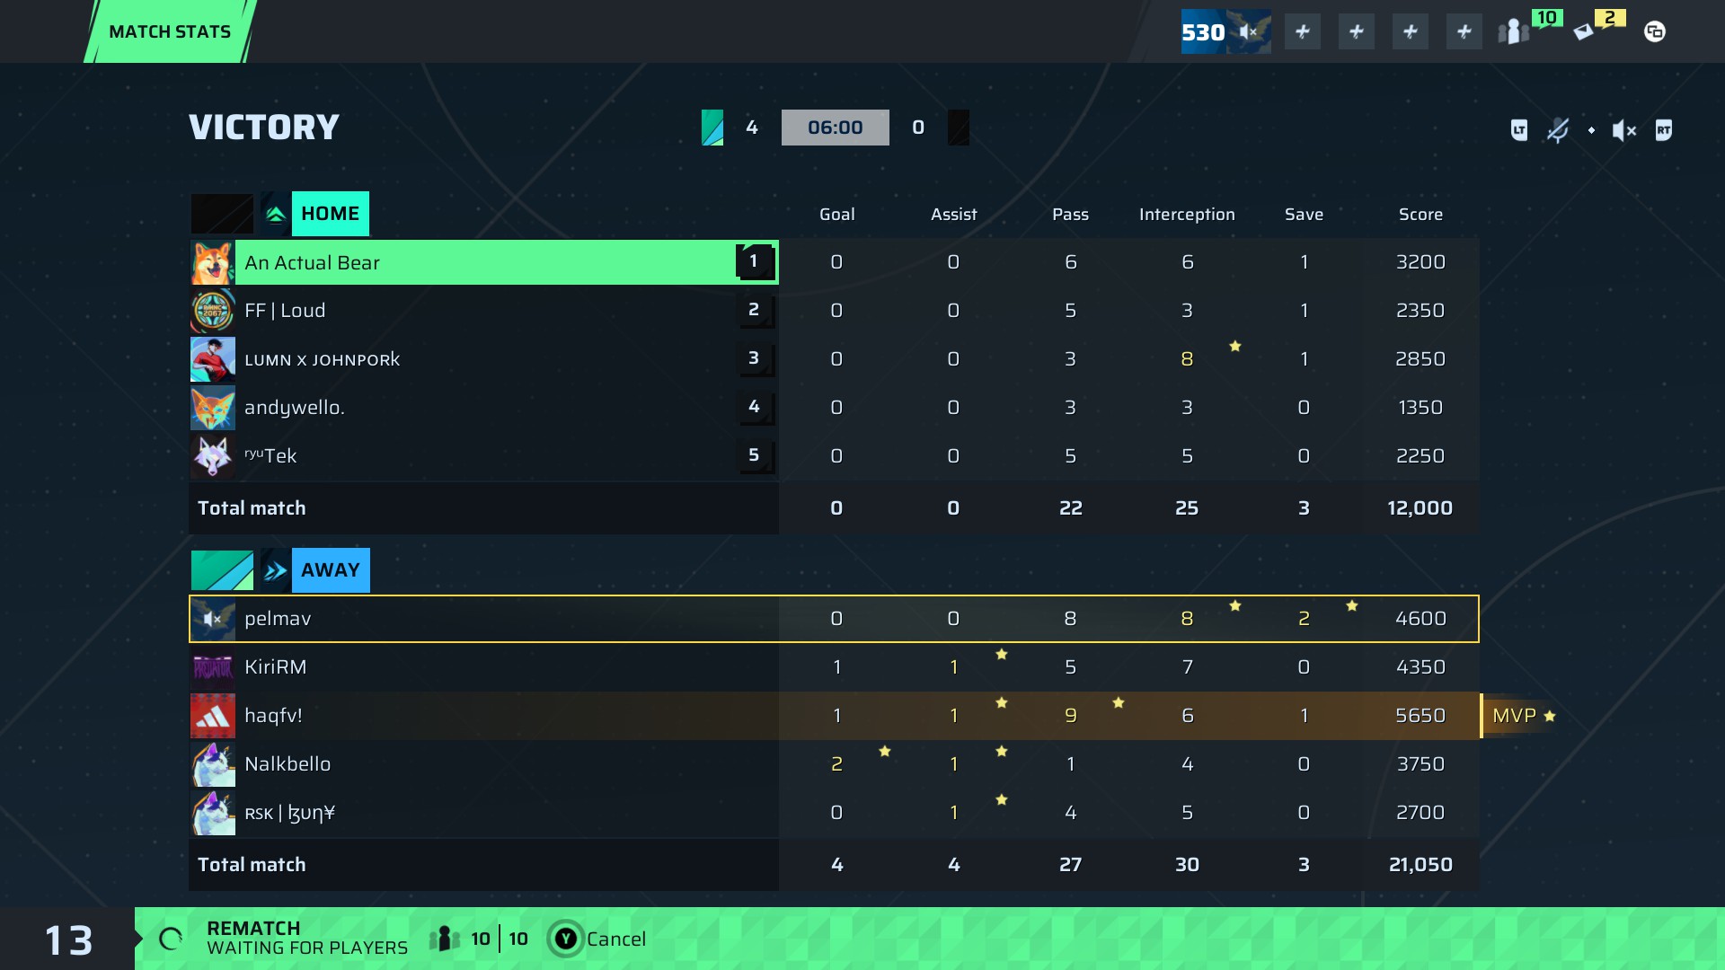Add player in fourth empty party slot
This screenshot has width=1725, height=970.
[x=1464, y=32]
